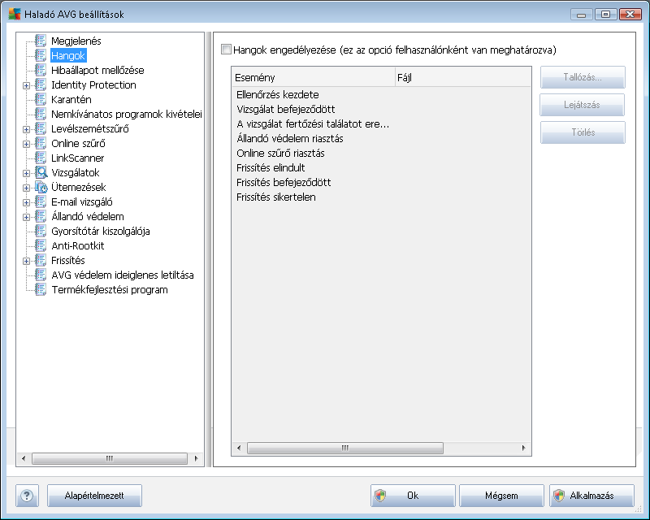Open LinkScanner settings

point(77,158)
